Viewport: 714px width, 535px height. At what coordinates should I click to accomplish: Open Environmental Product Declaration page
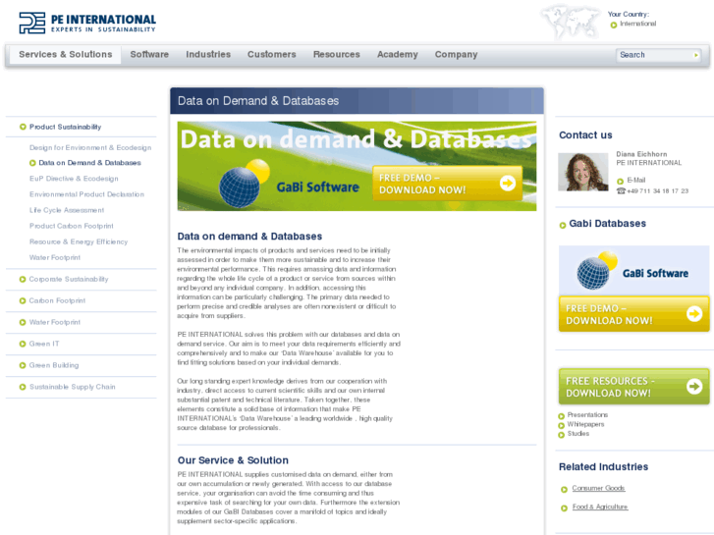point(86,194)
